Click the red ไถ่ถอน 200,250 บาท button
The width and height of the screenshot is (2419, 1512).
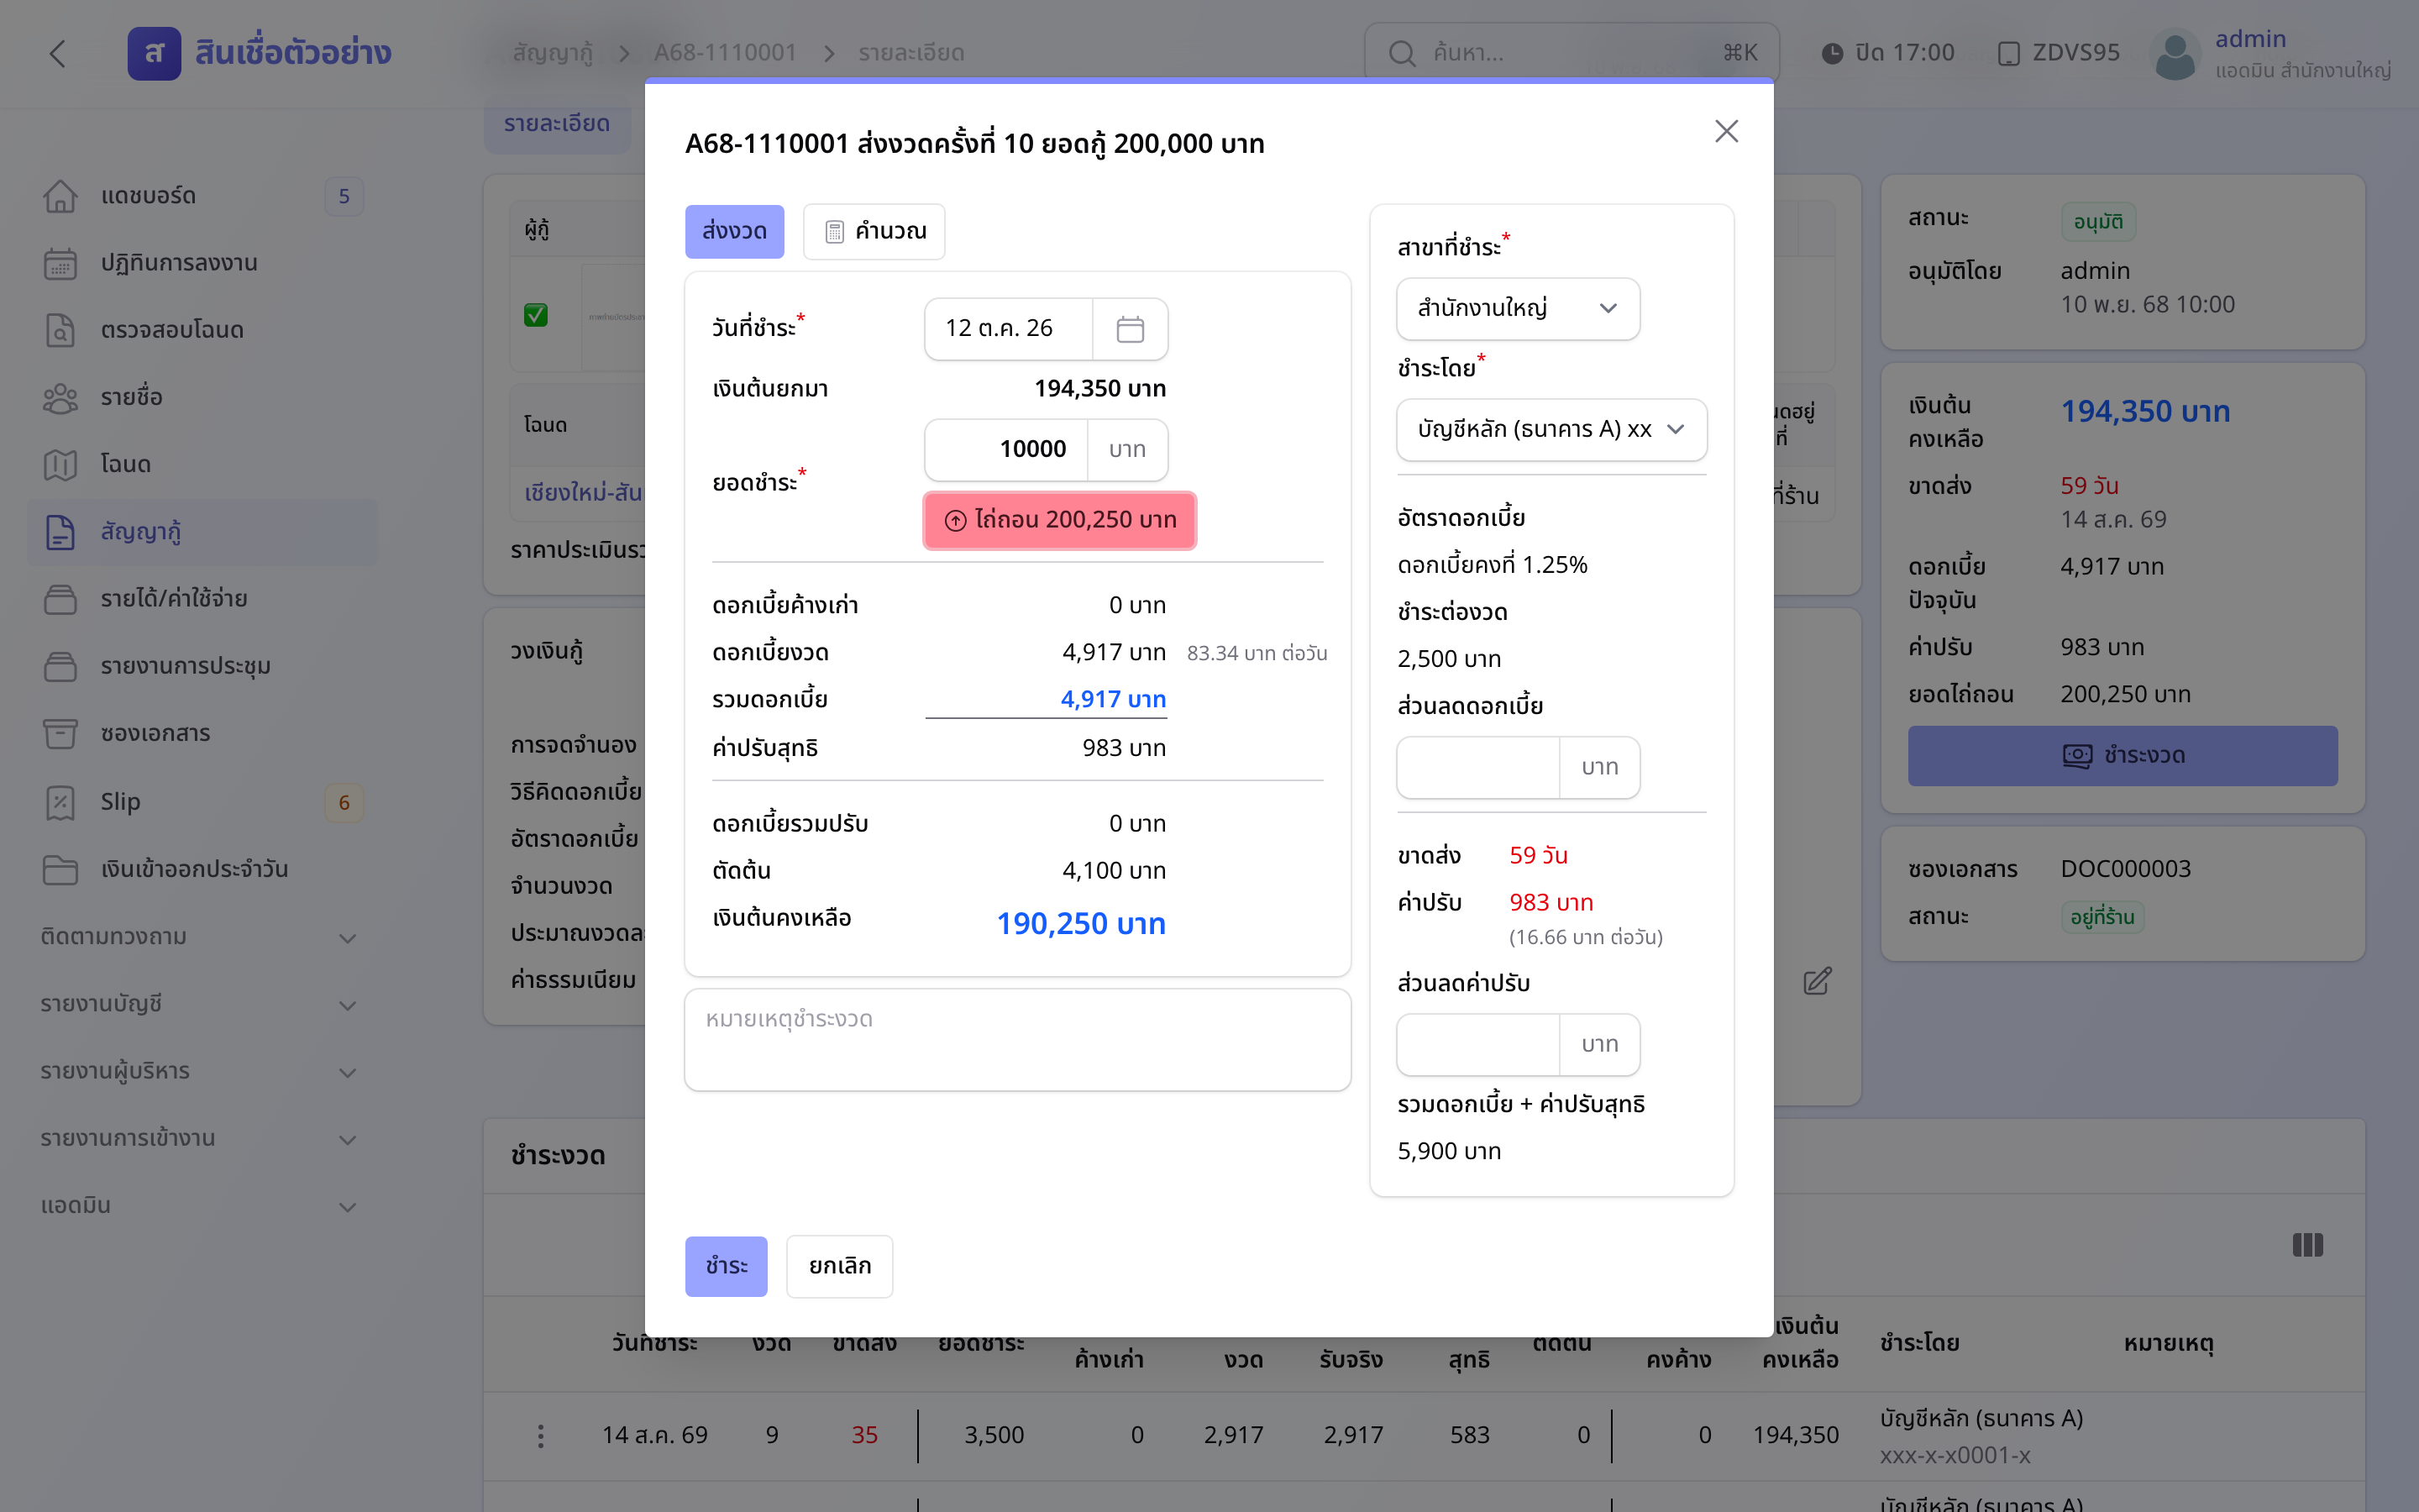[x=1059, y=520]
